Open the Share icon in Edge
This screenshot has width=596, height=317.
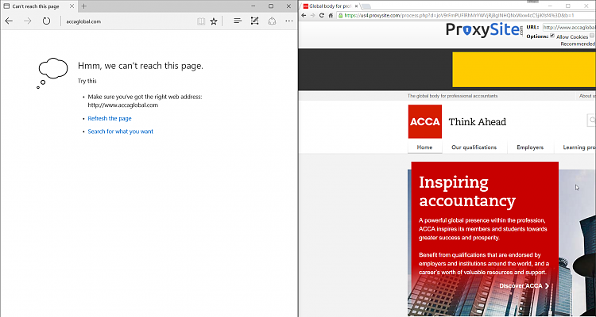272,21
